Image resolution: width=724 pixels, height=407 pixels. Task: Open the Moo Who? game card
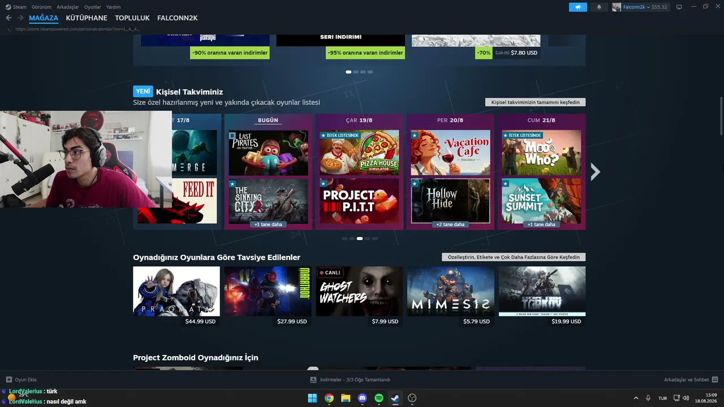[x=541, y=153]
